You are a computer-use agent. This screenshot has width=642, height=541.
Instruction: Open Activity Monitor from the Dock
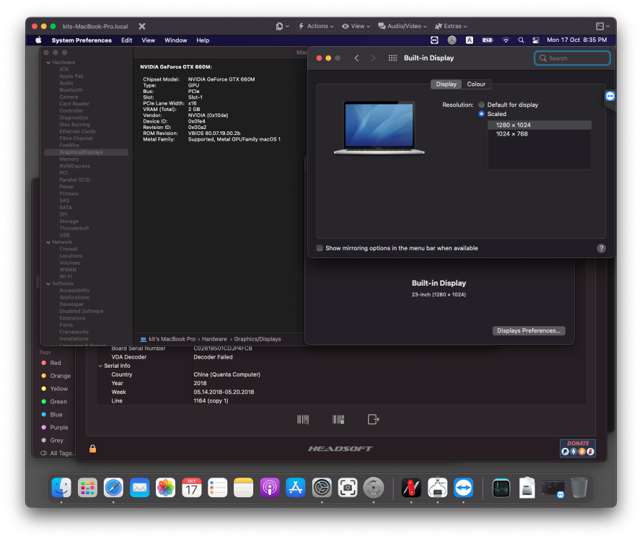pos(501,488)
